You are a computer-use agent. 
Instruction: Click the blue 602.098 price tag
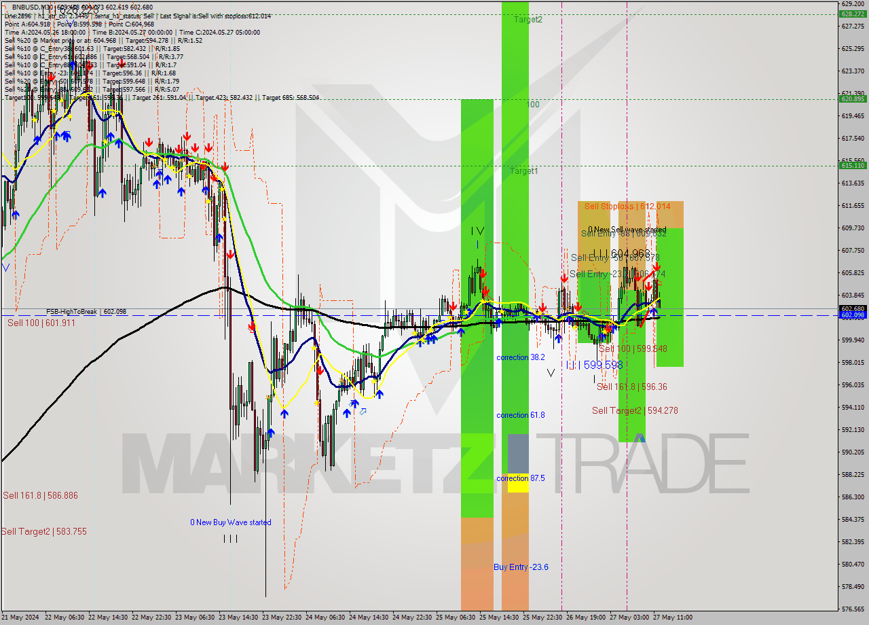(x=853, y=315)
